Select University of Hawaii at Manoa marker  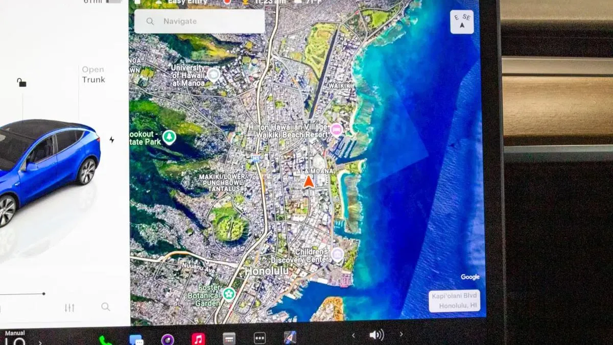coord(214,75)
